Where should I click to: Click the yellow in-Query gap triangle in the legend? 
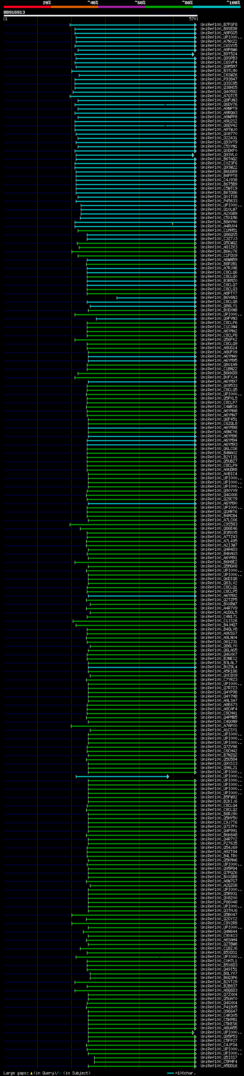click(31, 1073)
